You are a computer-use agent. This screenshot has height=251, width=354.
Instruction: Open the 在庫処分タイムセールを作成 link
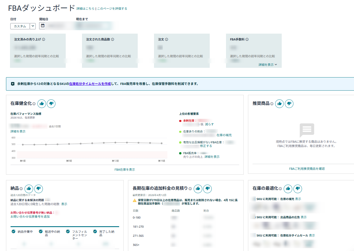[x=90, y=84]
